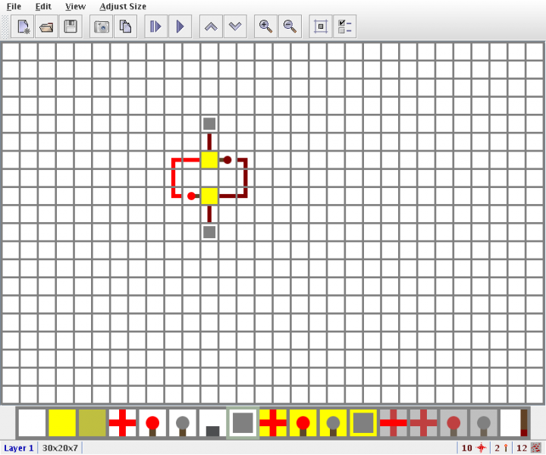546x455 pixels.
Task: Select the brown door strip tile in palette
Action: click(x=514, y=422)
